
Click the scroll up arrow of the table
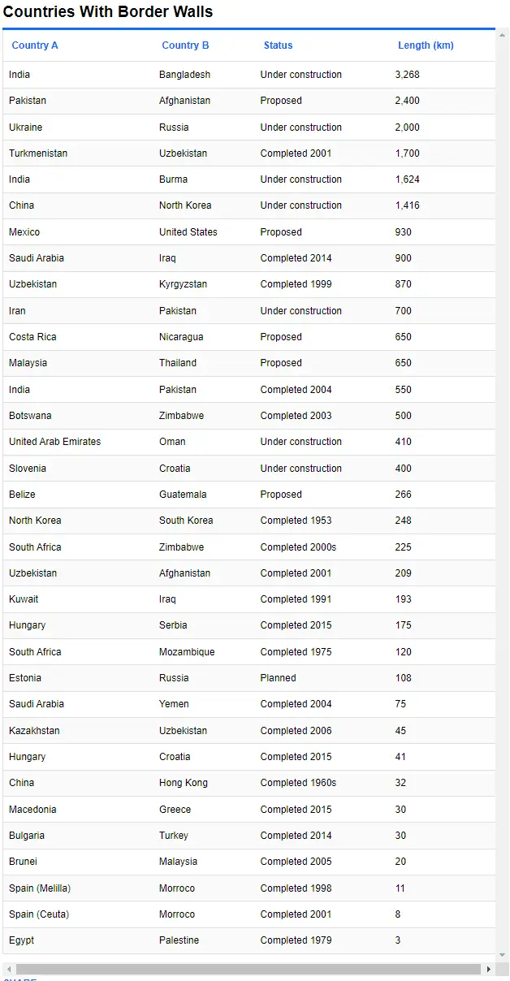click(503, 36)
